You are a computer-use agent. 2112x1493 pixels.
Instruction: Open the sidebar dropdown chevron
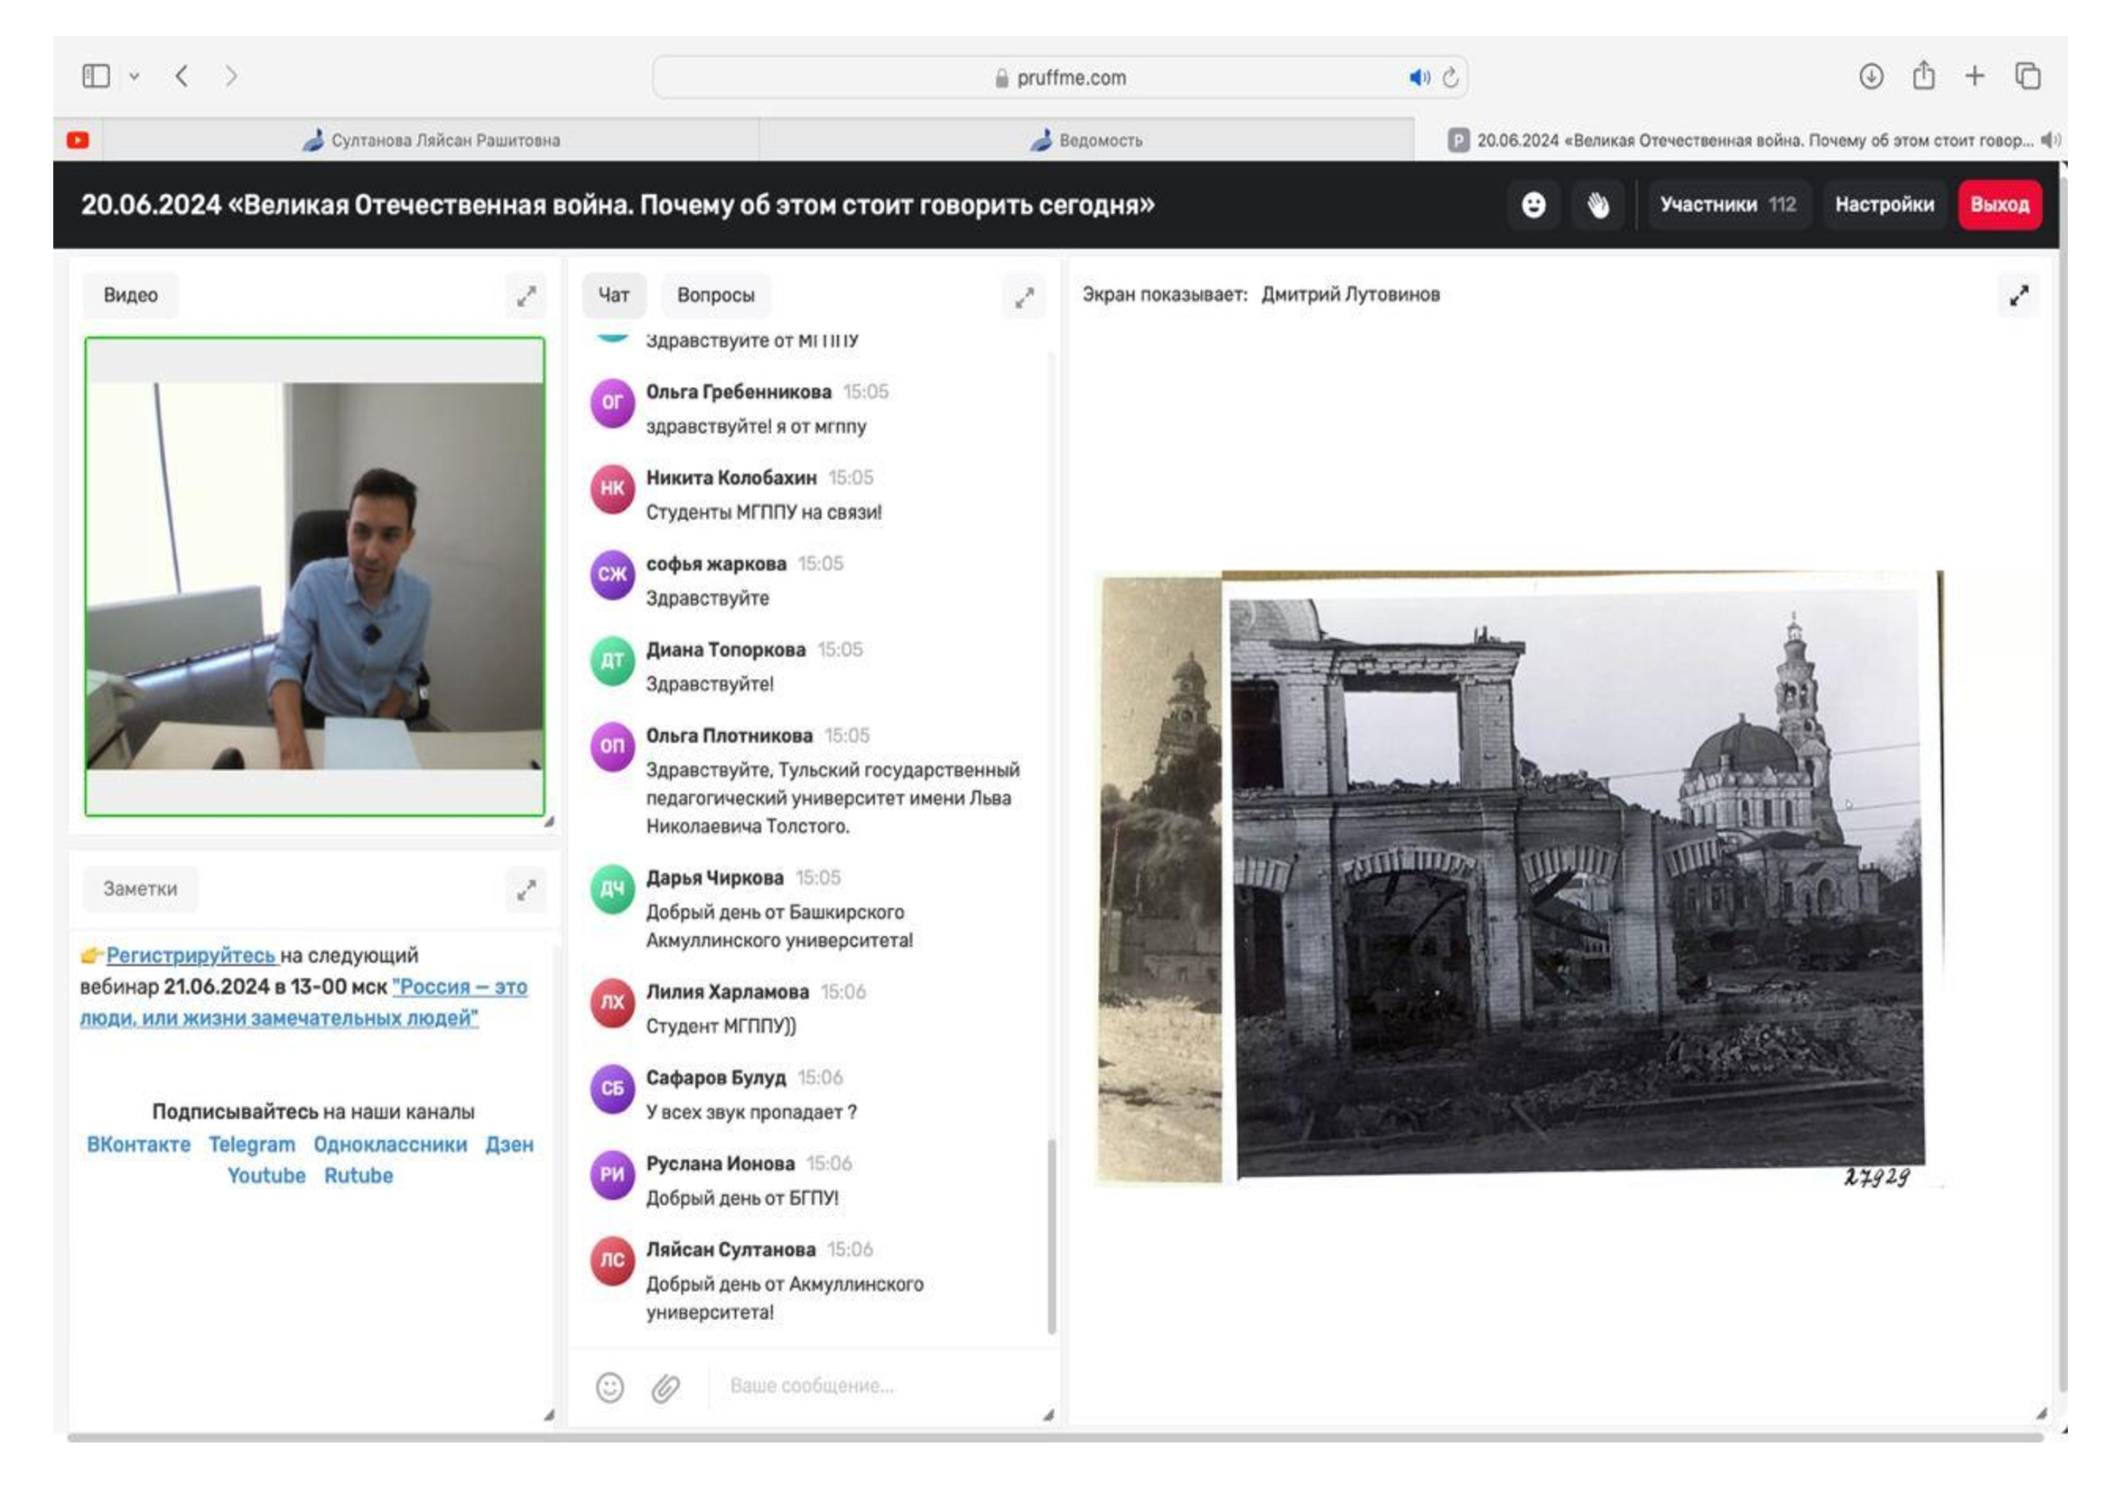(135, 78)
